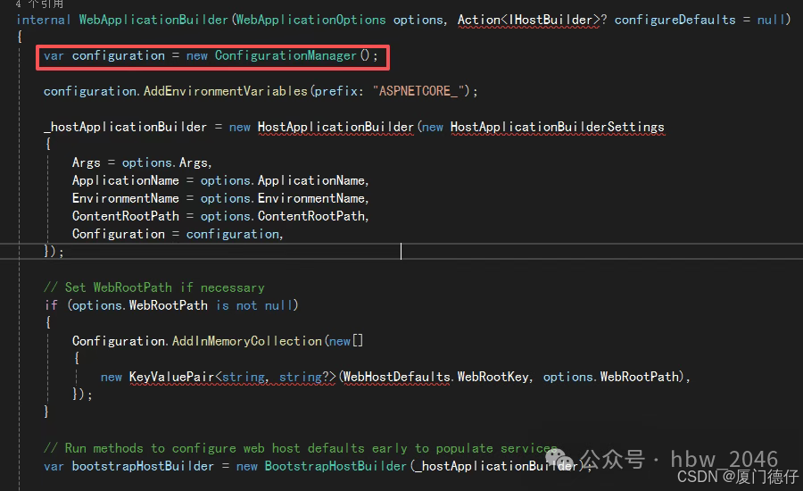Click WebHostDefaults.WebRootKey argument

pos(435,378)
